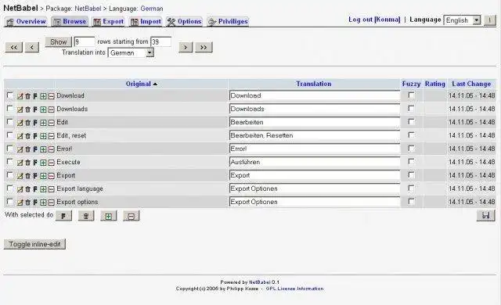Enable Fuzzy checkbox for Download row
501x305 pixels.
[411, 95]
